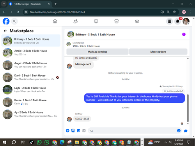Open the Windows Start menu
This screenshot has width=195, height=146.
tap(4, 142)
